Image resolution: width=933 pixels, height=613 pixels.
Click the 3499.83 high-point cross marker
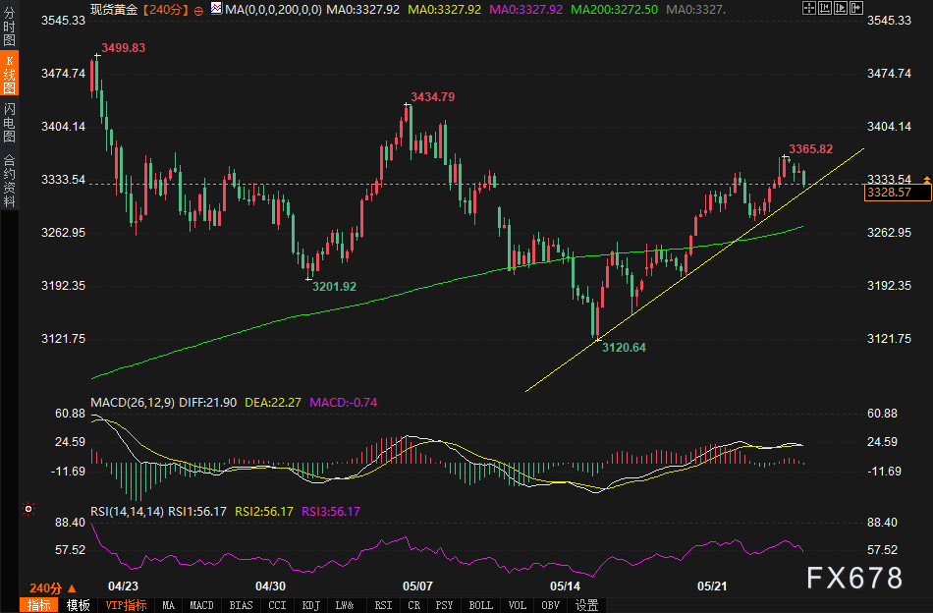pos(96,55)
